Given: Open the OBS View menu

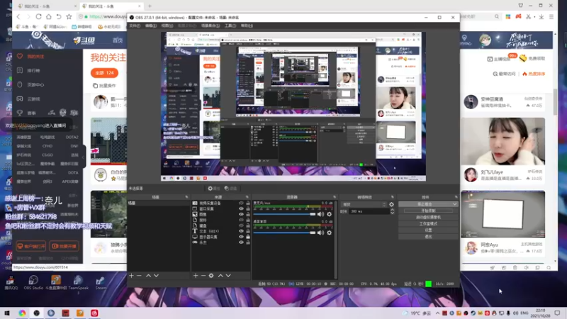Looking at the screenshot, I should pos(167,26).
